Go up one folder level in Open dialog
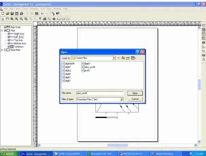This screenshot has height=156, width=206. [123, 58]
